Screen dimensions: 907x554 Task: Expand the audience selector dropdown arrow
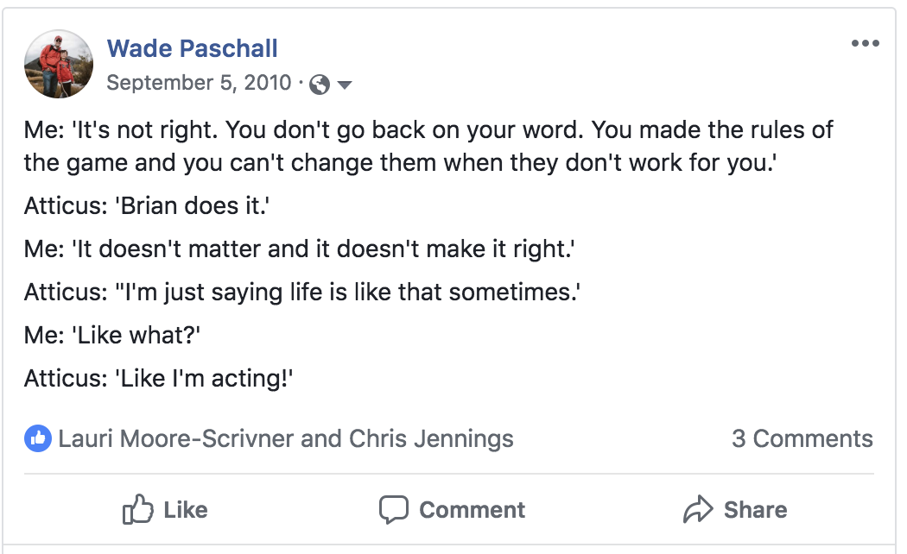344,85
